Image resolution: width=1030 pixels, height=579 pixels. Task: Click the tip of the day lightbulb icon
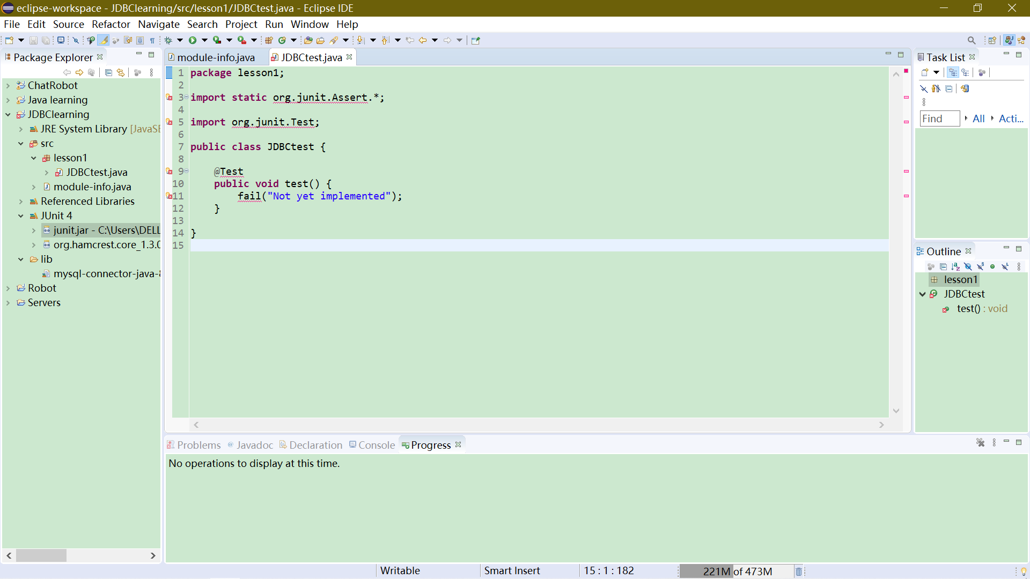(x=1024, y=571)
